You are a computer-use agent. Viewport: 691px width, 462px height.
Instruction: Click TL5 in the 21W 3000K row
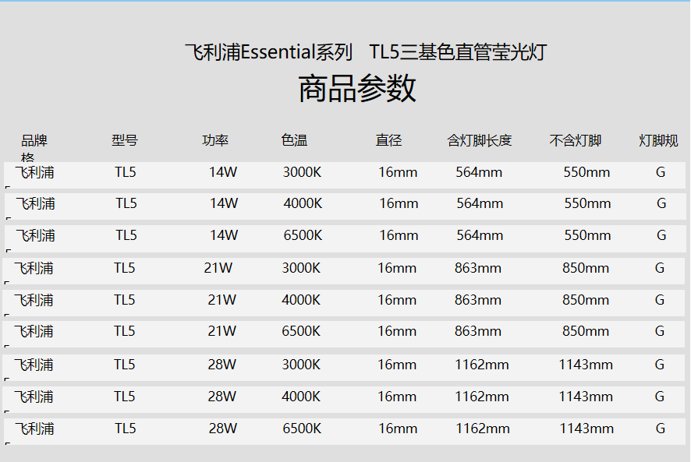(x=125, y=268)
